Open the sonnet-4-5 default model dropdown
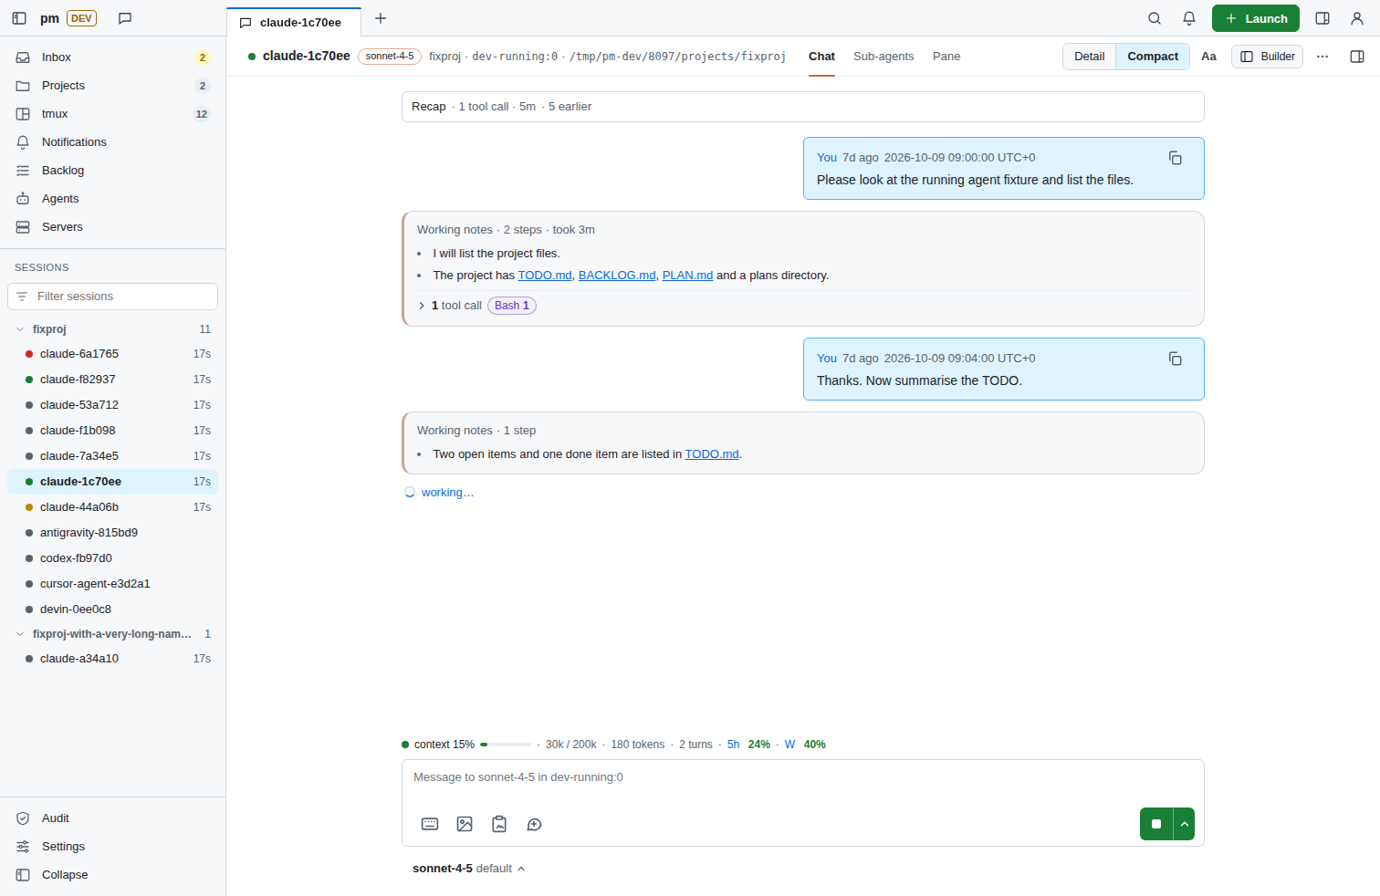1380x896 pixels. tap(468, 869)
